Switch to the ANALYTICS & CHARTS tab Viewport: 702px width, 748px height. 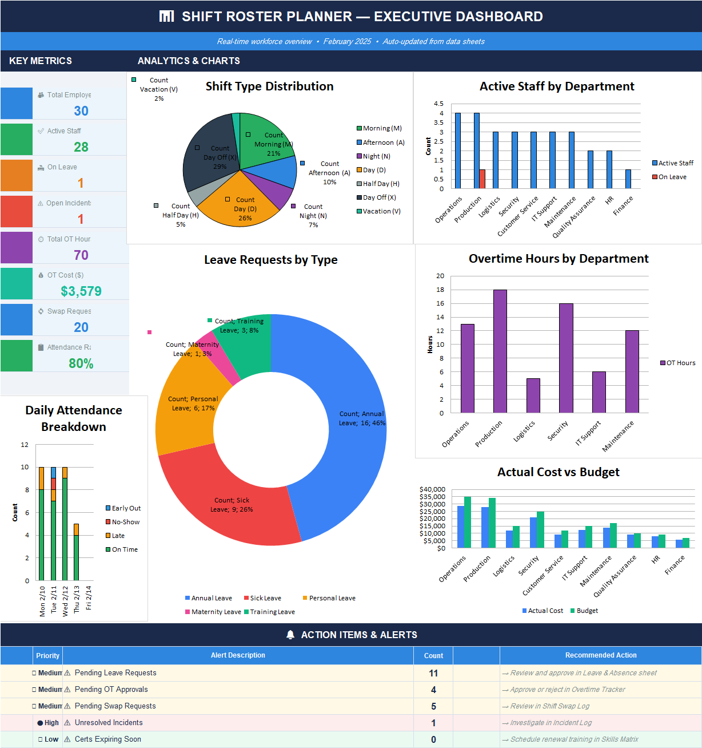click(x=189, y=61)
